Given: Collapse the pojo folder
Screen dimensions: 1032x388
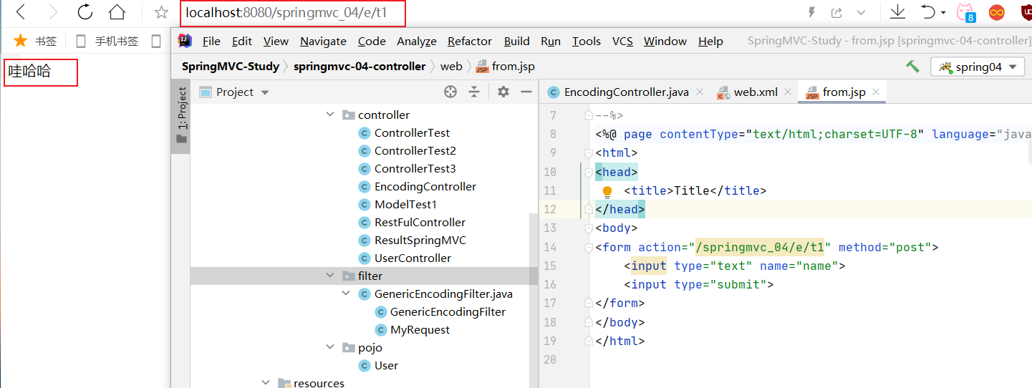Looking at the screenshot, I should point(330,347).
